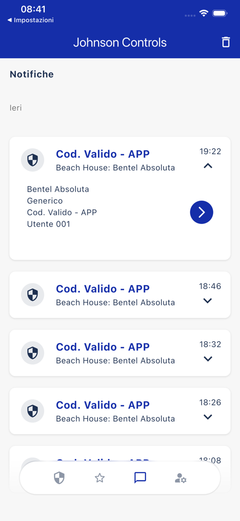Expand the 18:32 notification chevron
This screenshot has height=521, width=240.
[208, 359]
